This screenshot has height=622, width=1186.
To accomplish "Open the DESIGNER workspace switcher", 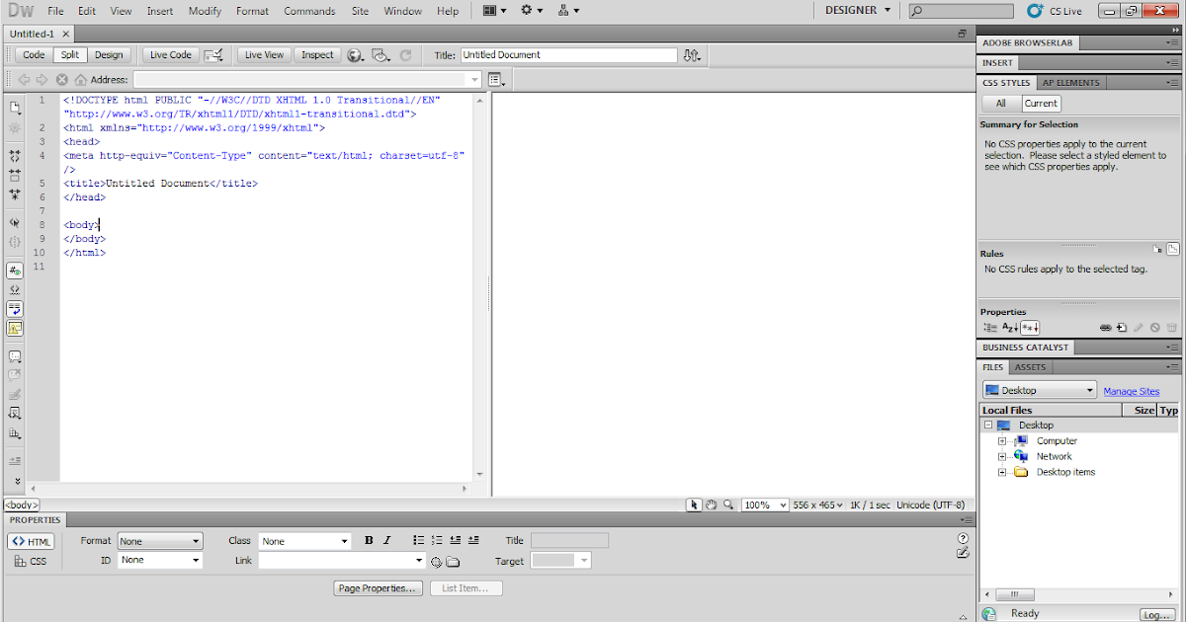I will [858, 11].
